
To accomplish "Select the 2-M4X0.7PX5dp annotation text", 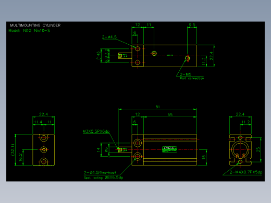I will click(246, 172).
